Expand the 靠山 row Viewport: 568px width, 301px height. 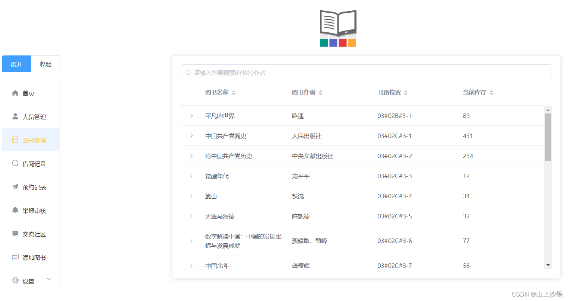pos(191,196)
